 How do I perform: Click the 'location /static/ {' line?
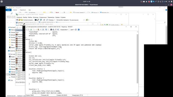37,69
